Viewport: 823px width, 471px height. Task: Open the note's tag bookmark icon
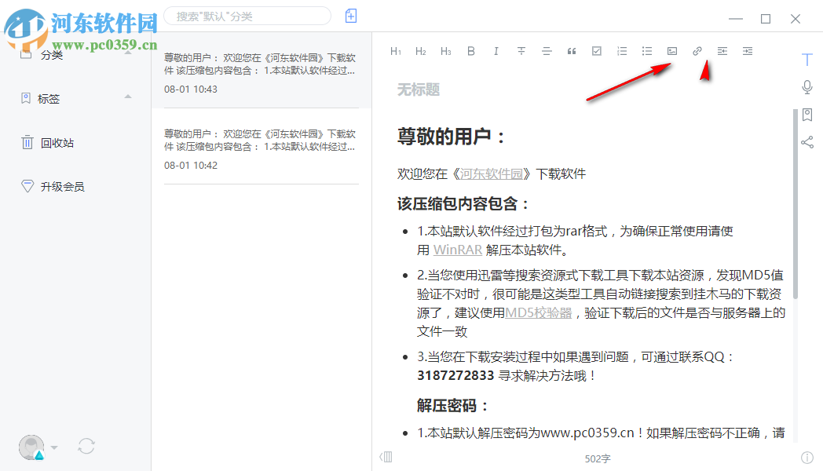807,115
